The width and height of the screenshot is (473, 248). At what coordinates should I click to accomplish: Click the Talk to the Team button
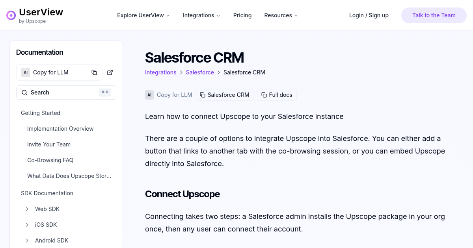point(434,15)
